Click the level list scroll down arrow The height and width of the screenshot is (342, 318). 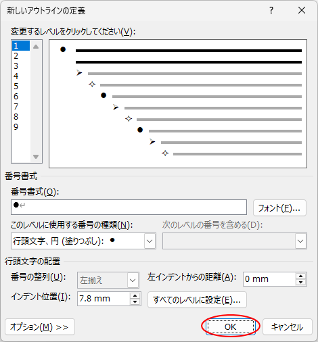click(x=36, y=156)
